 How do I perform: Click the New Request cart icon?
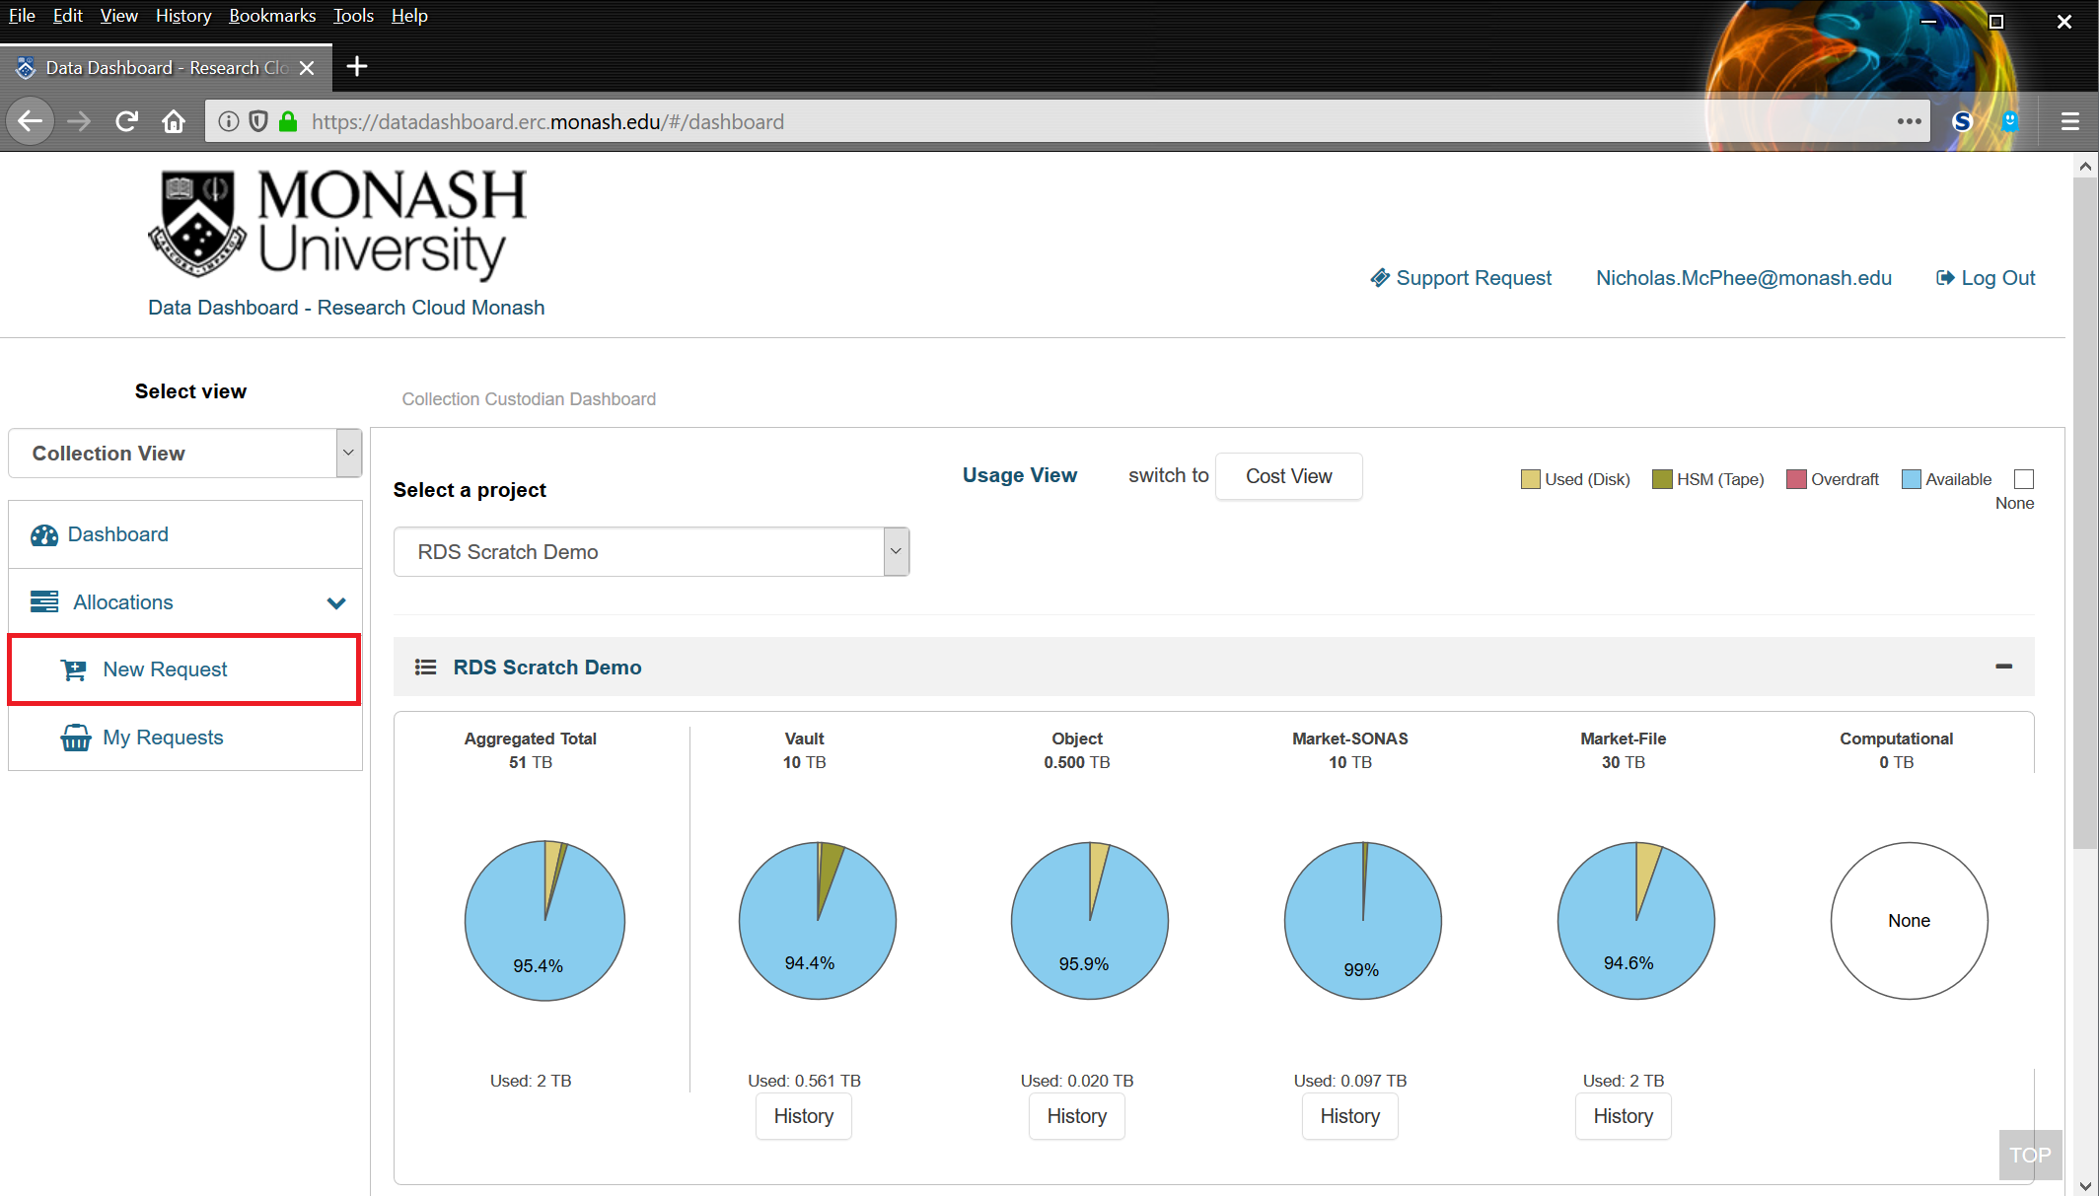point(74,670)
